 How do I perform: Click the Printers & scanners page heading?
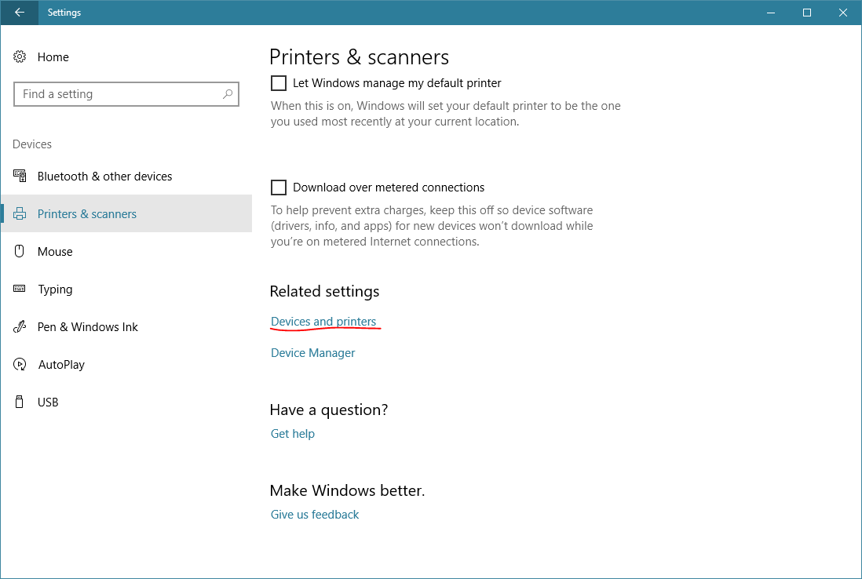pyautogui.click(x=359, y=57)
